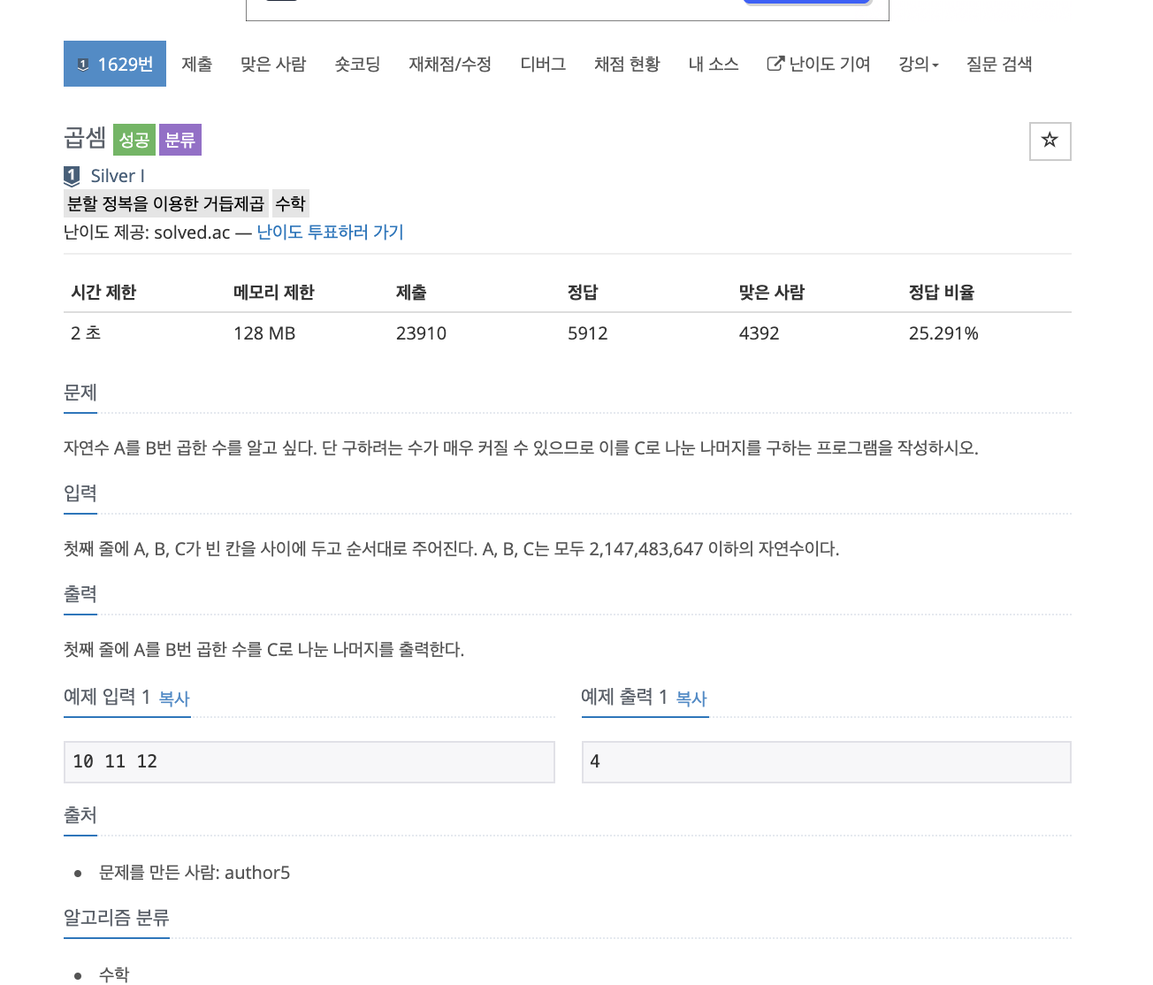Viewport: 1153px width, 985px height.
Task: Expand the 강의 dropdown menu
Action: 919,64
